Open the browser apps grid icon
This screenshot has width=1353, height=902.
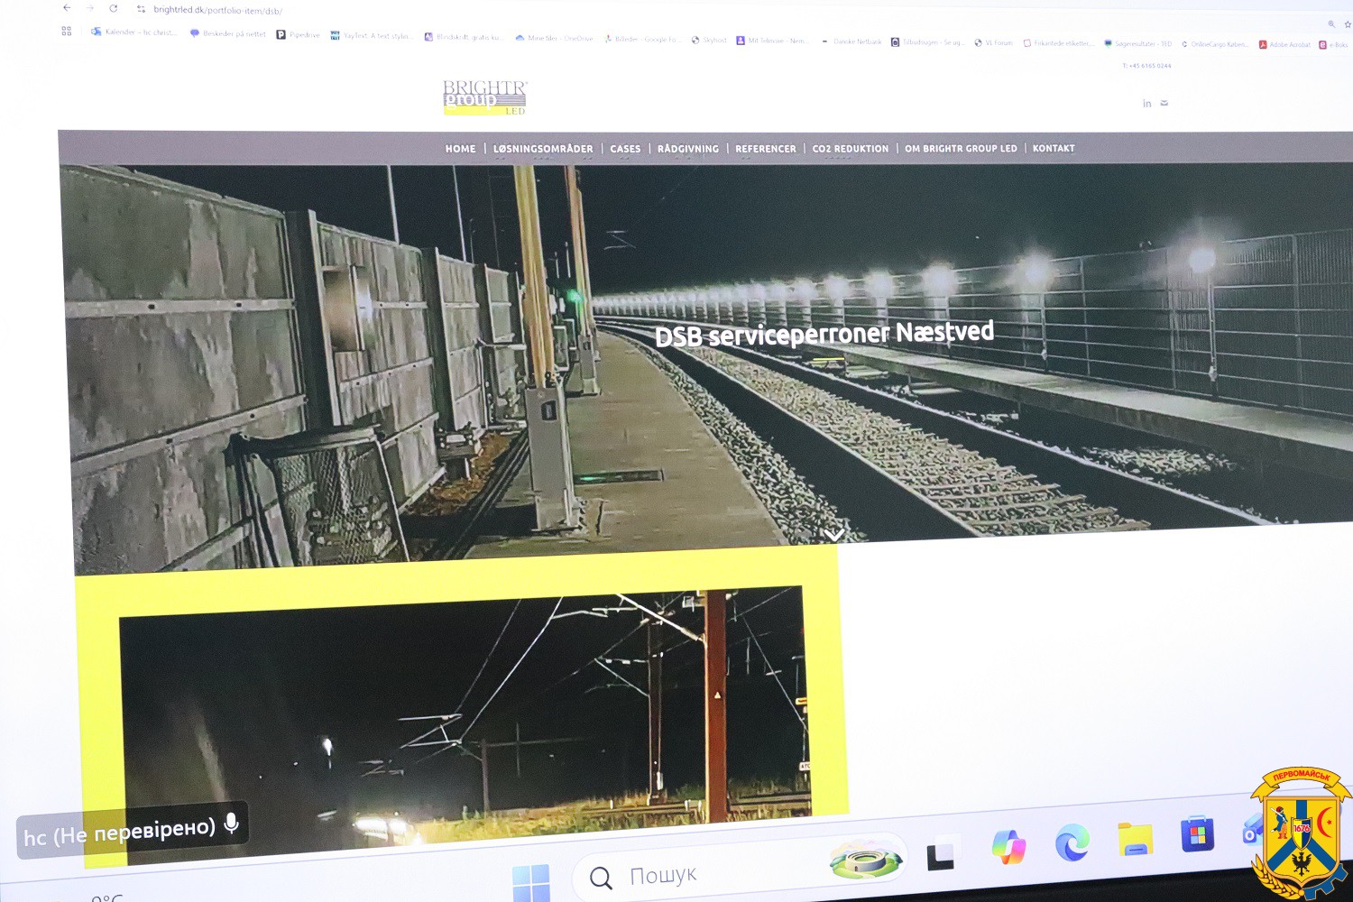point(67,32)
